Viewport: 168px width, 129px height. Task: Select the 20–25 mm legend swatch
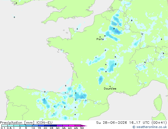(47, 126)
